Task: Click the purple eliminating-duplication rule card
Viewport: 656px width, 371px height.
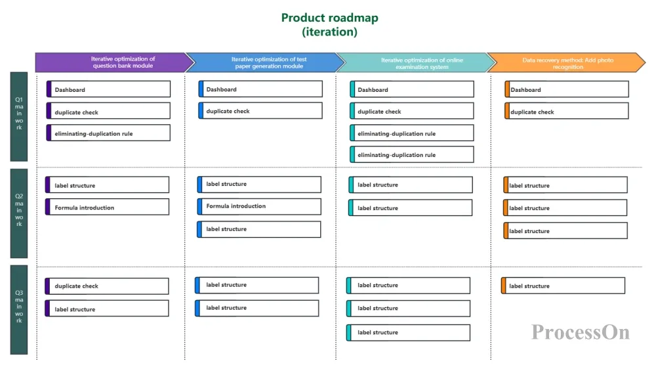Action: click(x=108, y=133)
